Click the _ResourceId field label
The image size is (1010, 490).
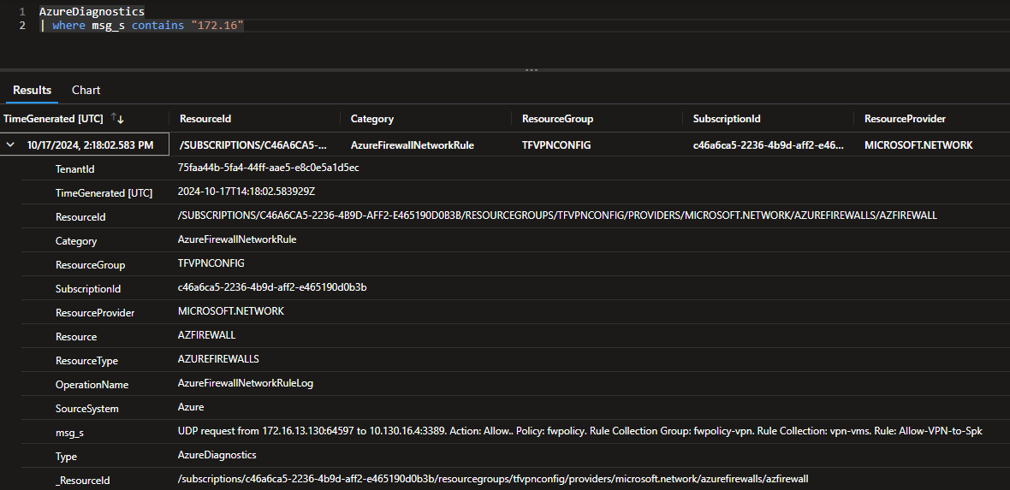point(83,481)
